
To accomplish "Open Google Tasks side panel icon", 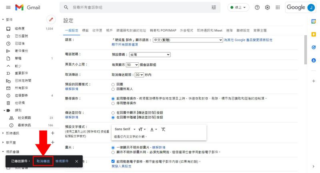I will (314, 47).
